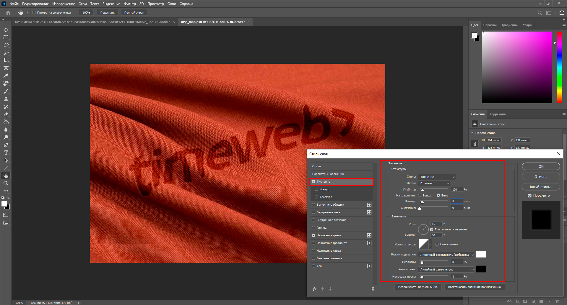Click the Глубина slider handle
The width and height of the screenshot is (567, 305).
tap(422, 190)
